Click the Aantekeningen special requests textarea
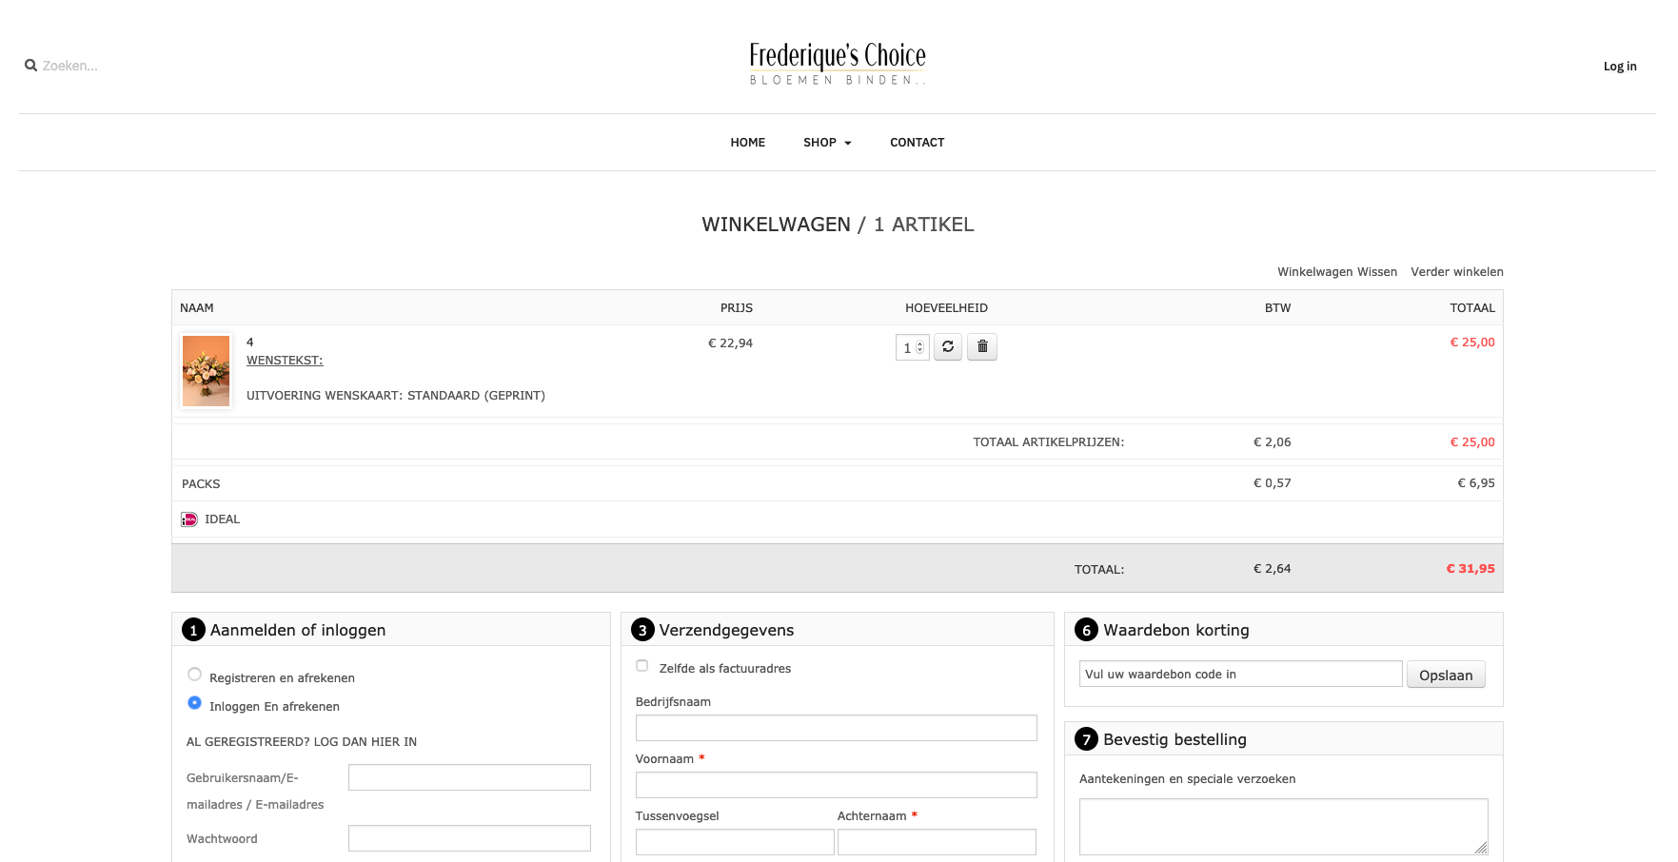The height and width of the screenshot is (862, 1678). click(x=1282, y=826)
